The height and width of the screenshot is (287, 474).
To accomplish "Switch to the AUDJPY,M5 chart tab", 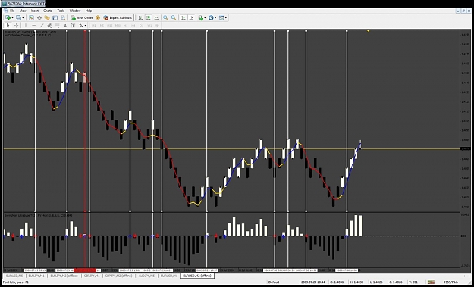I will click(x=146, y=276).
